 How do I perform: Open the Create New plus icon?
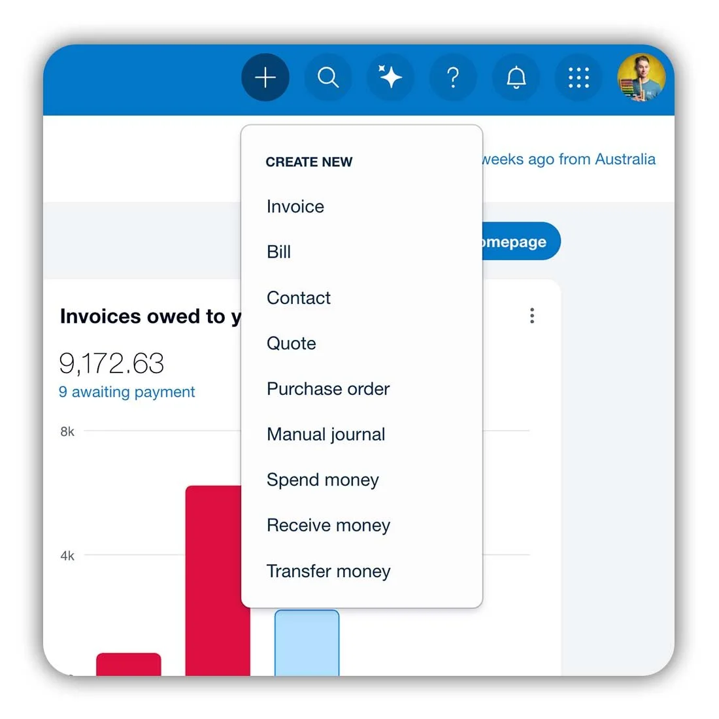[x=265, y=77]
